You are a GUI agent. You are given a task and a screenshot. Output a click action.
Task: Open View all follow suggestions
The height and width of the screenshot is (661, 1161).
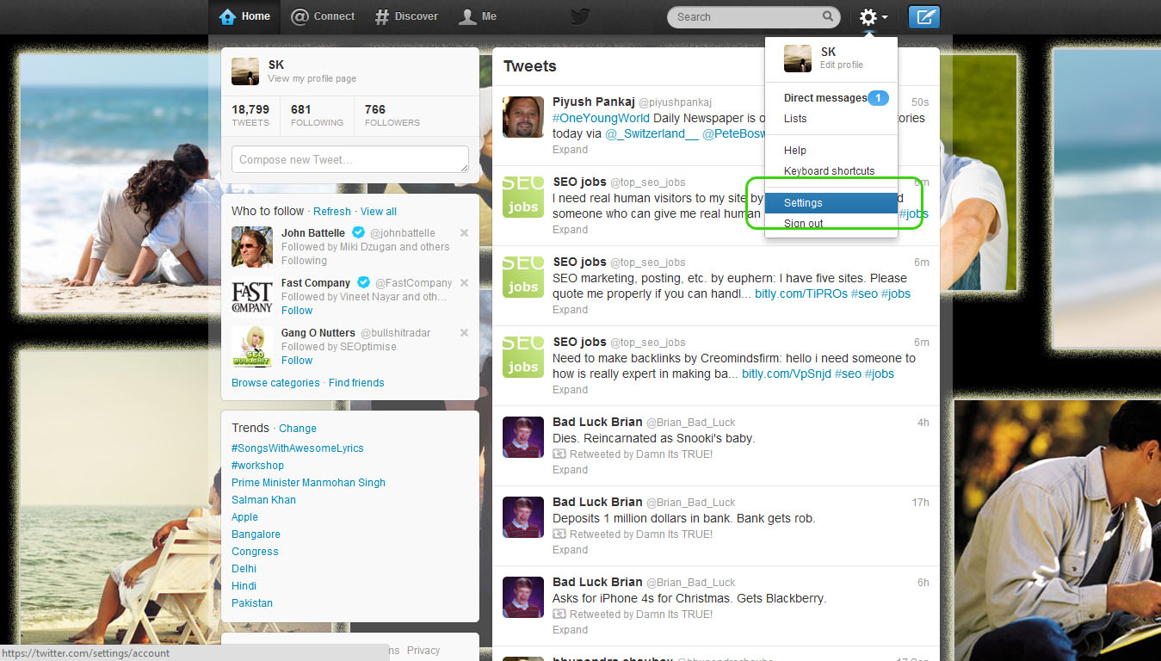[378, 211]
